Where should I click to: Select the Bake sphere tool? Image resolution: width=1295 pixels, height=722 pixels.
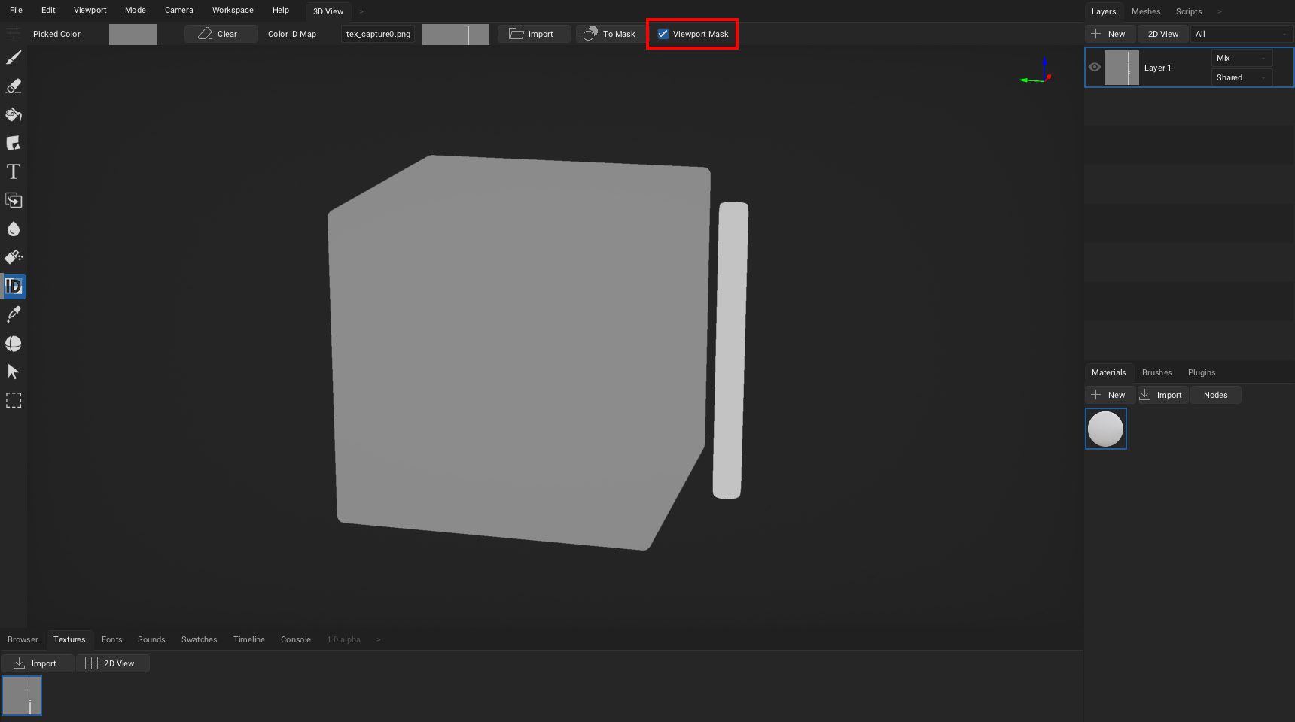(14, 344)
